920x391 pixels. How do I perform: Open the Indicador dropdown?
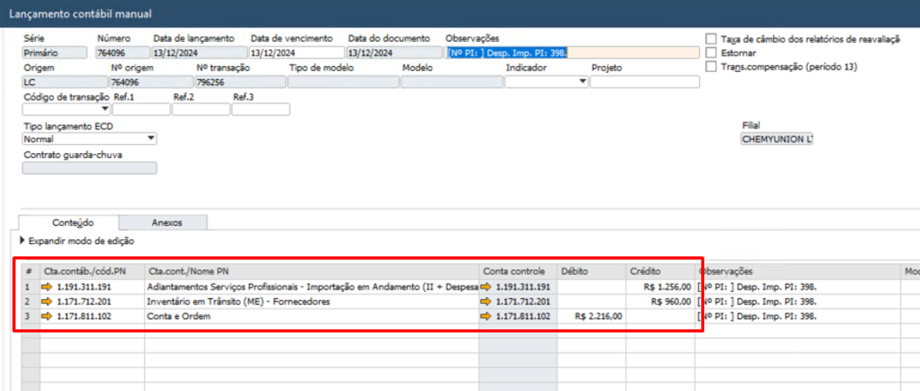583,82
